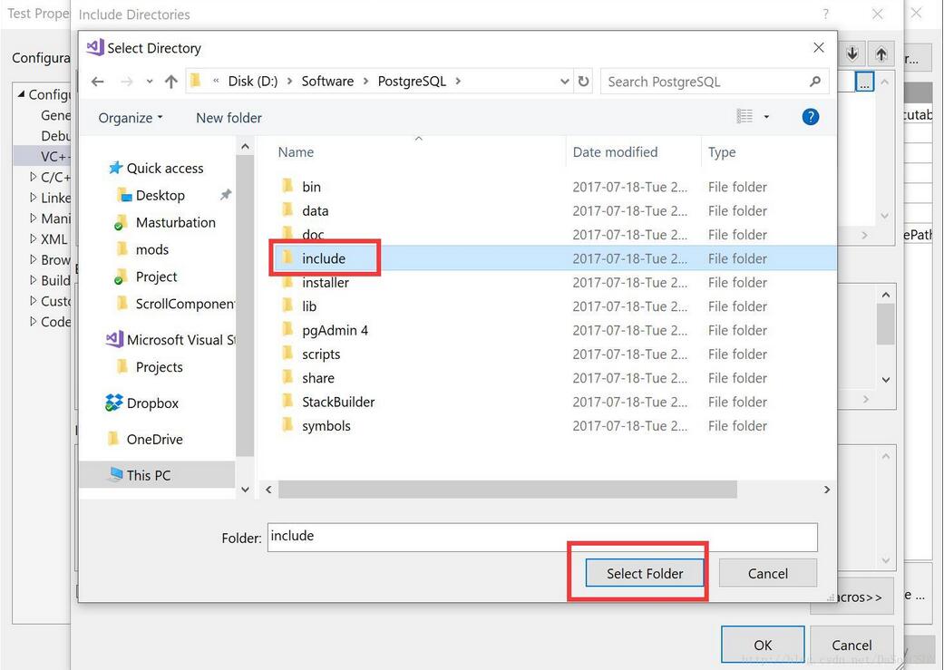Click the Folder name input field
The image size is (944, 670).
pos(542,537)
